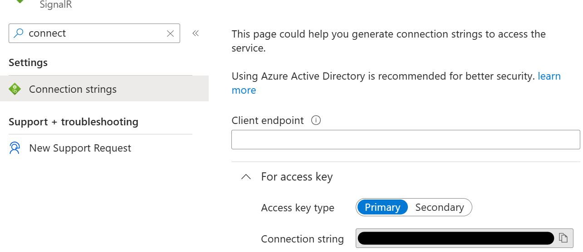Collapse the Support + troubleshooting group

coord(73,122)
